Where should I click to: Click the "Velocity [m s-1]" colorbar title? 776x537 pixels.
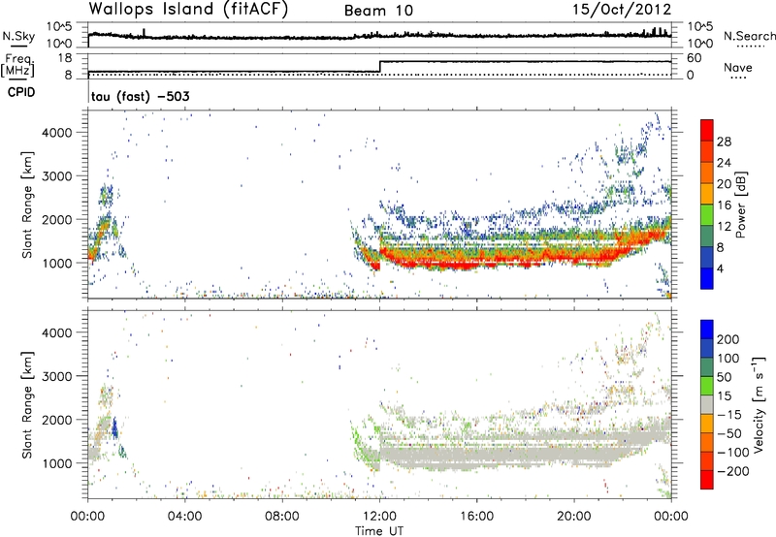click(760, 404)
